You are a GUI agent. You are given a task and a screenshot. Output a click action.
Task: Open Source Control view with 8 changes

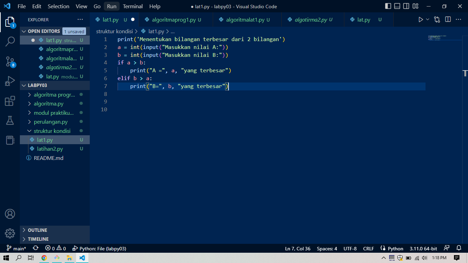coord(10,62)
